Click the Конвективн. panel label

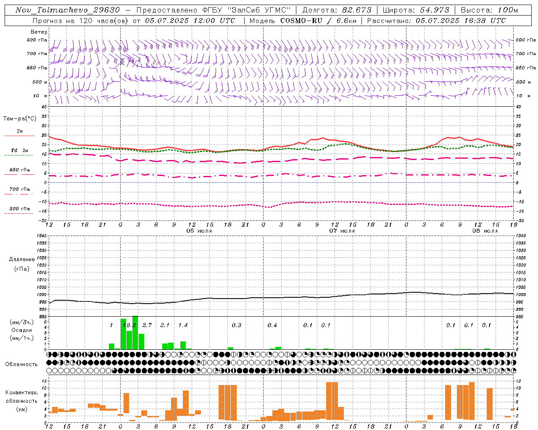(x=22, y=393)
